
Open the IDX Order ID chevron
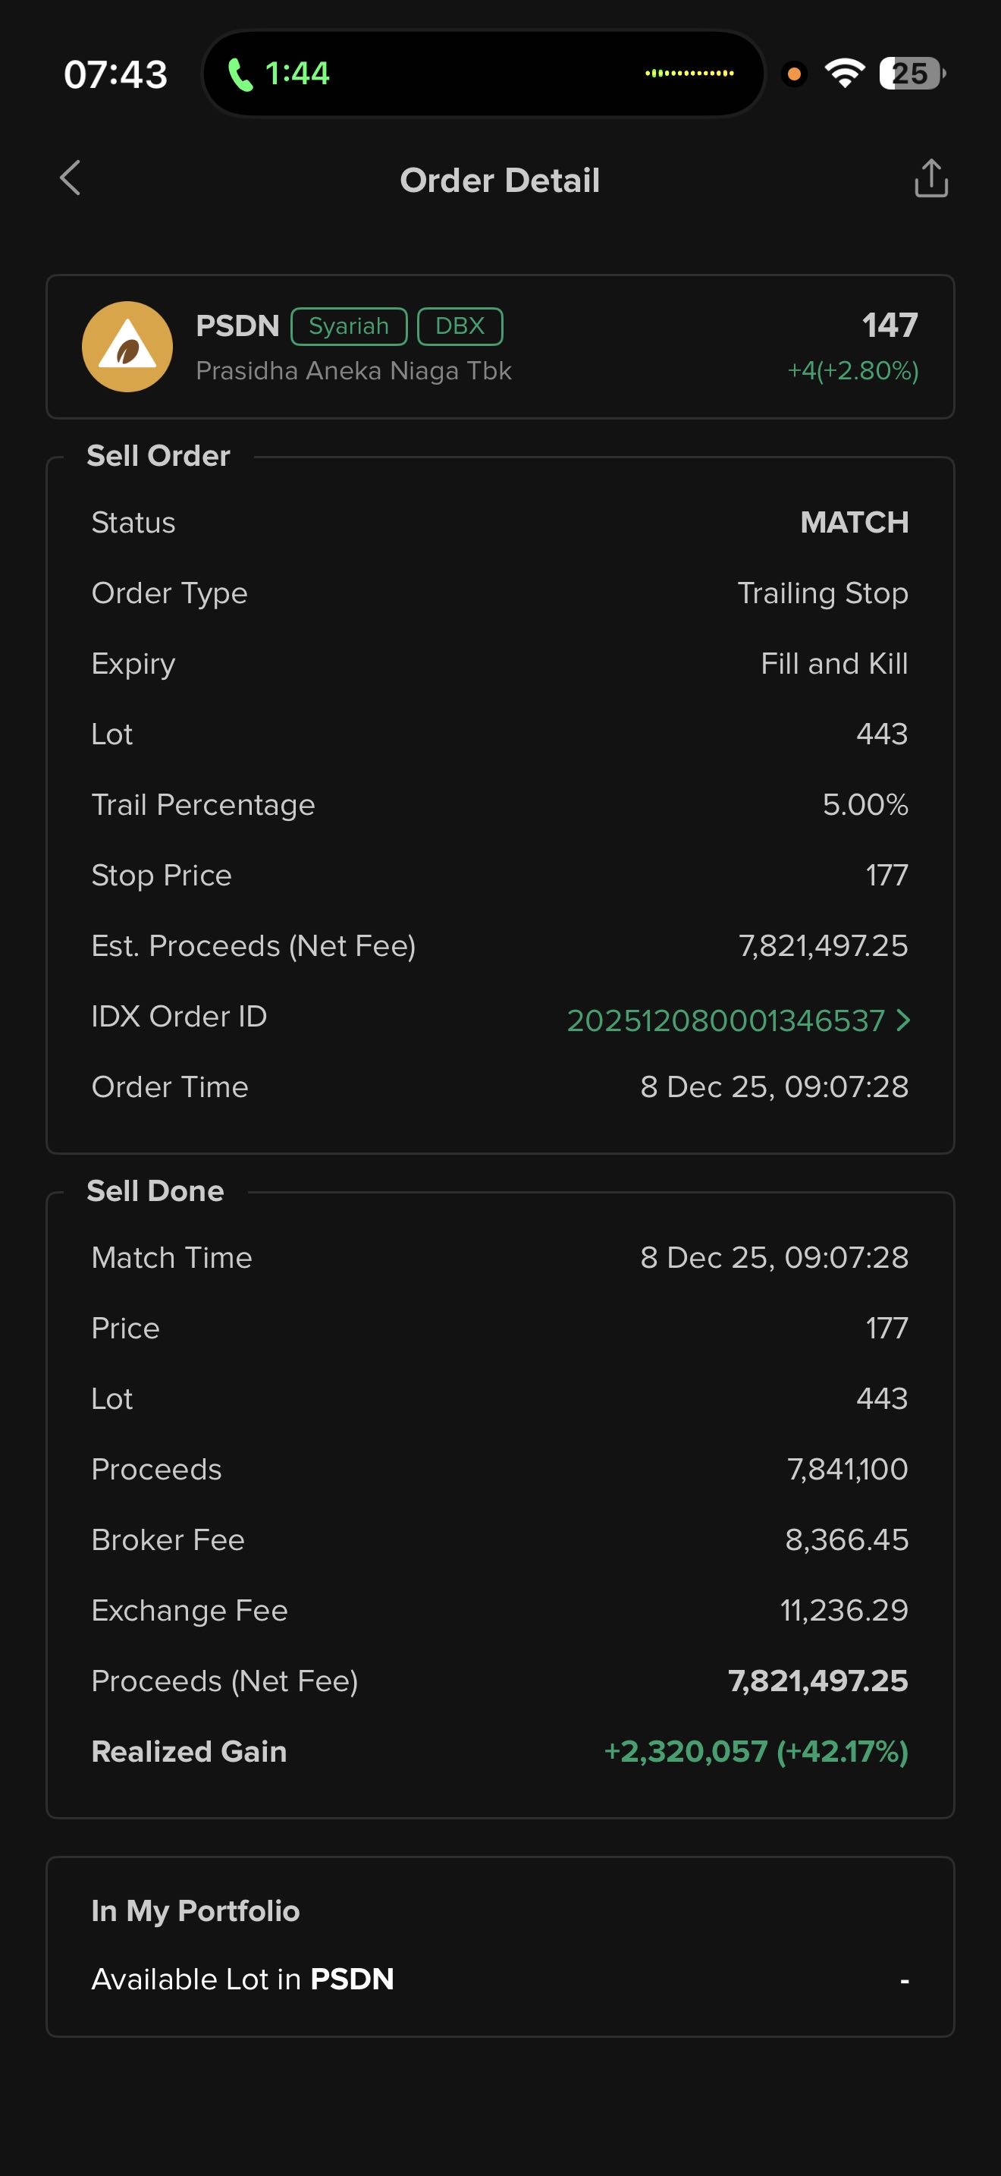[903, 1020]
